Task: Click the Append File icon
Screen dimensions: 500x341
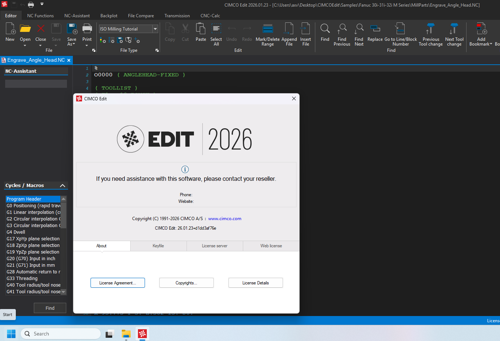Action: [x=289, y=29]
